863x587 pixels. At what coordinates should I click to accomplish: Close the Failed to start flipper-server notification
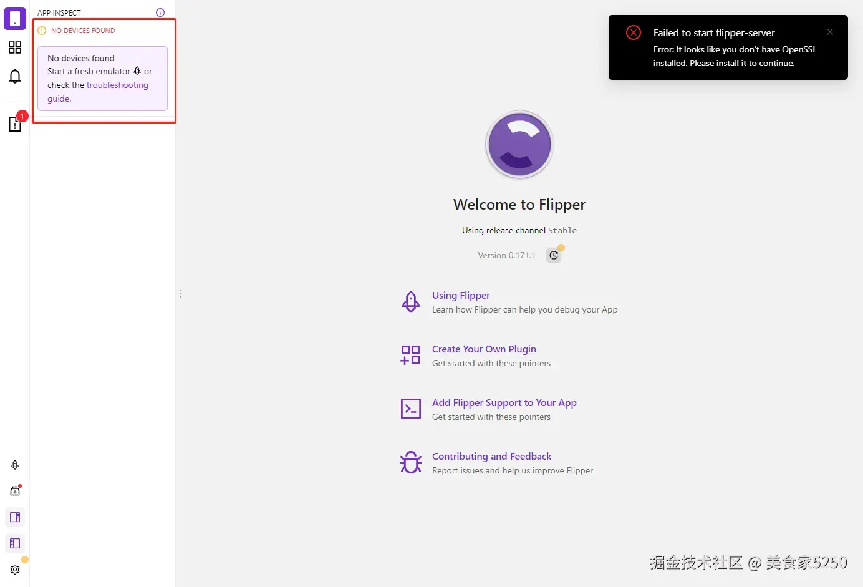(830, 32)
